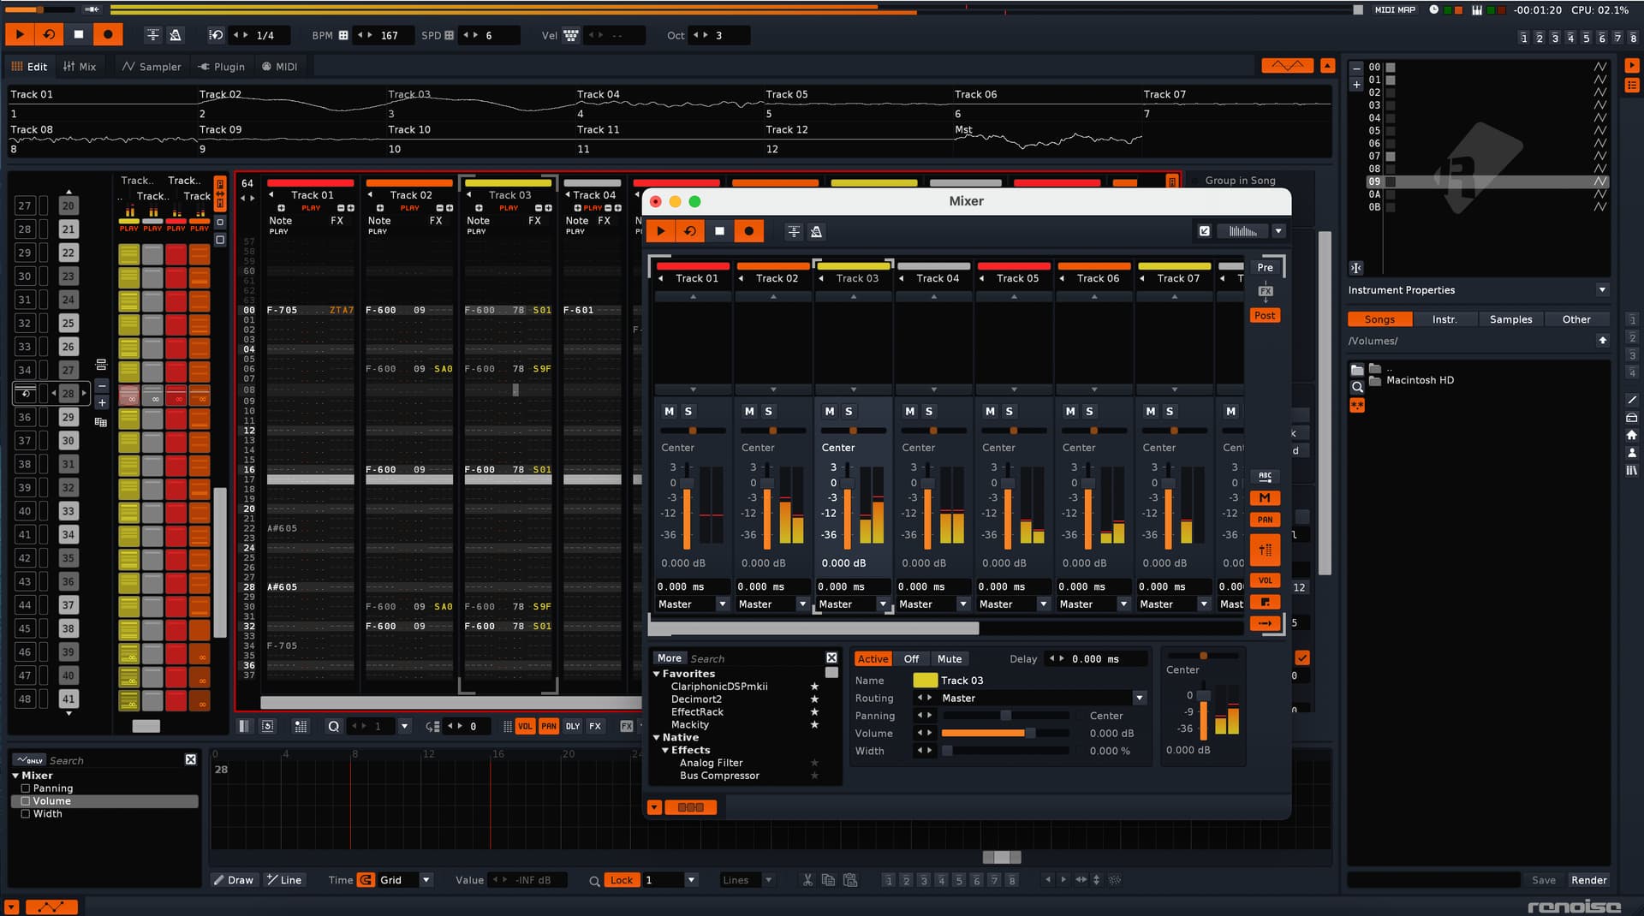Click the Track 03 yellow color swatch
The image size is (1644, 916).
(x=925, y=681)
